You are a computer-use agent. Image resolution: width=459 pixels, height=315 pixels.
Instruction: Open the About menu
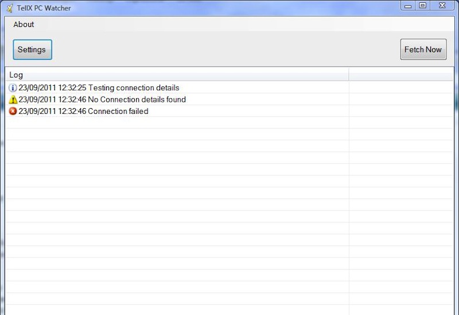24,24
